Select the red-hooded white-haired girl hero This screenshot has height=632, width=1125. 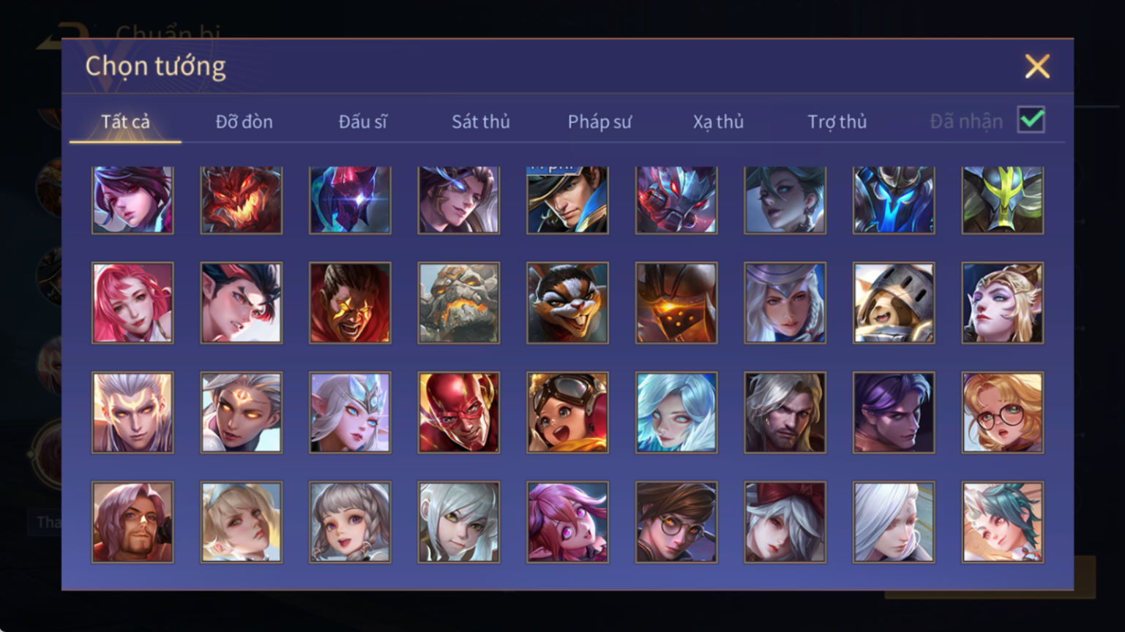(x=785, y=522)
